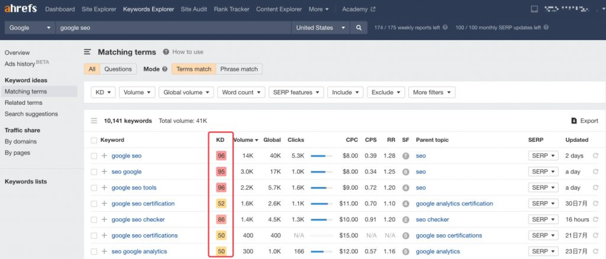Sort by the Volume column header
606x259 pixels.
[x=246, y=140]
